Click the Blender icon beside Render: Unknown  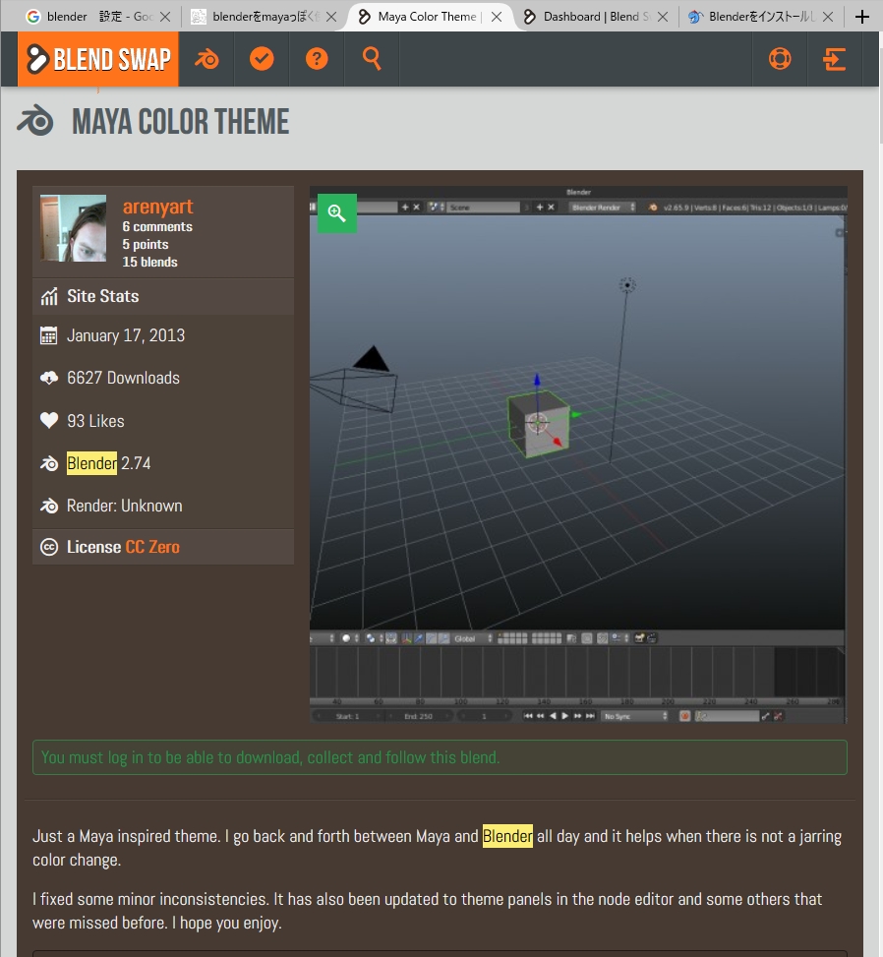click(49, 506)
